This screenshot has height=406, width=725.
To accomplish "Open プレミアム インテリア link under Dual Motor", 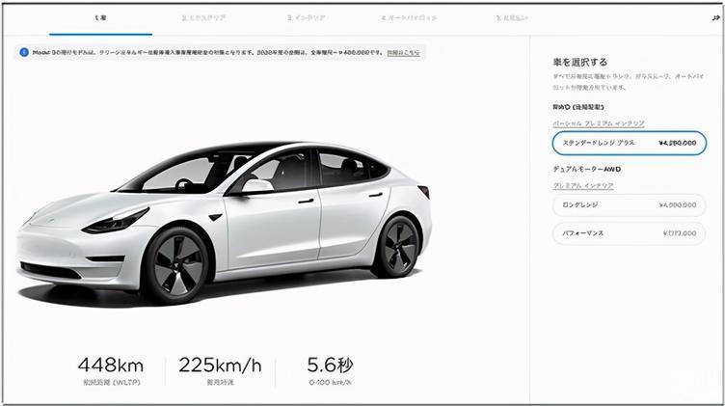I will (x=583, y=185).
